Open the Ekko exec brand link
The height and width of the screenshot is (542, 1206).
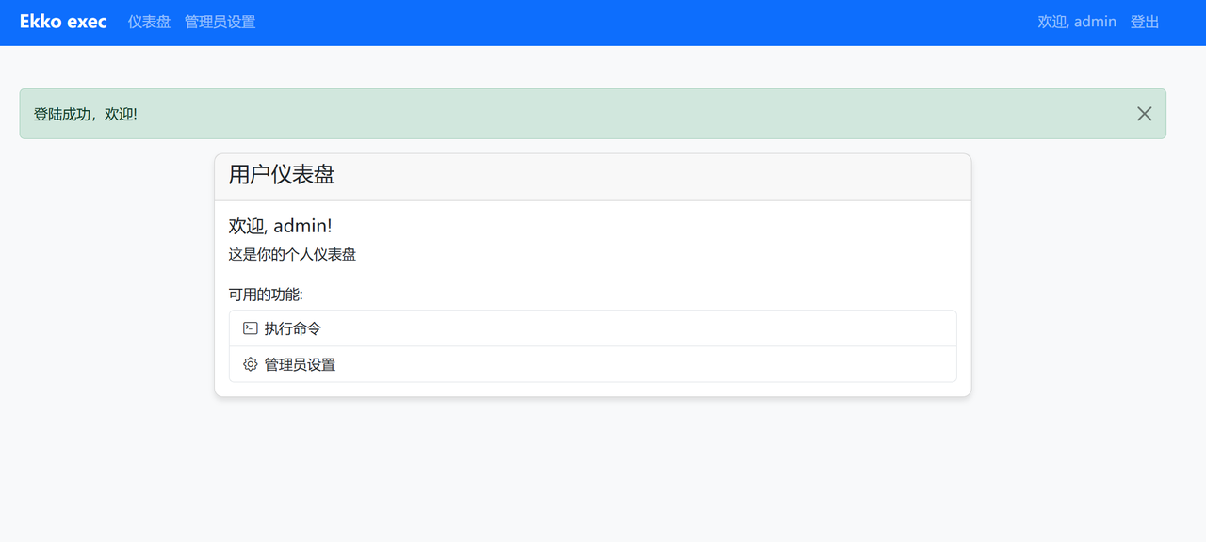click(x=63, y=22)
